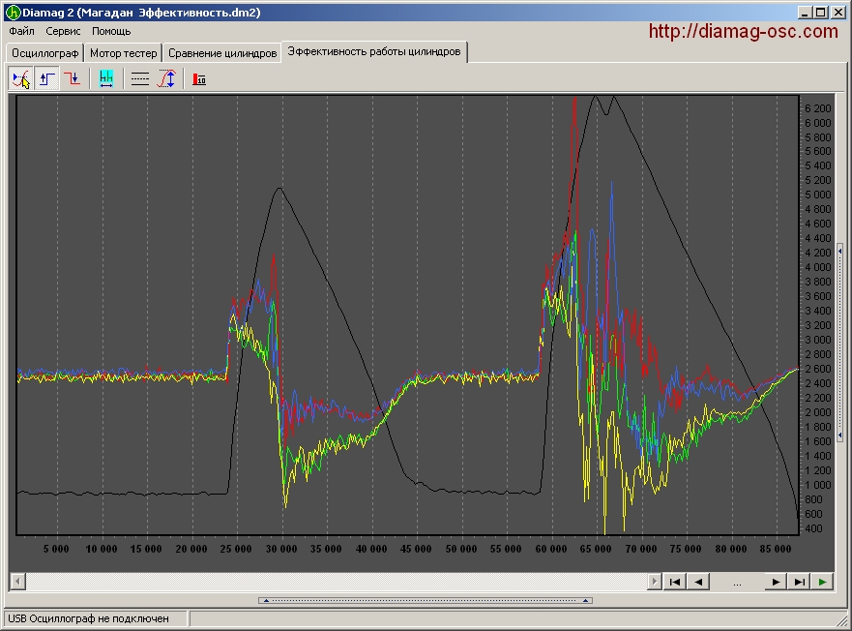The width and height of the screenshot is (852, 631).
Task: Click the 85 000 label on the time axis
Action: tap(776, 549)
